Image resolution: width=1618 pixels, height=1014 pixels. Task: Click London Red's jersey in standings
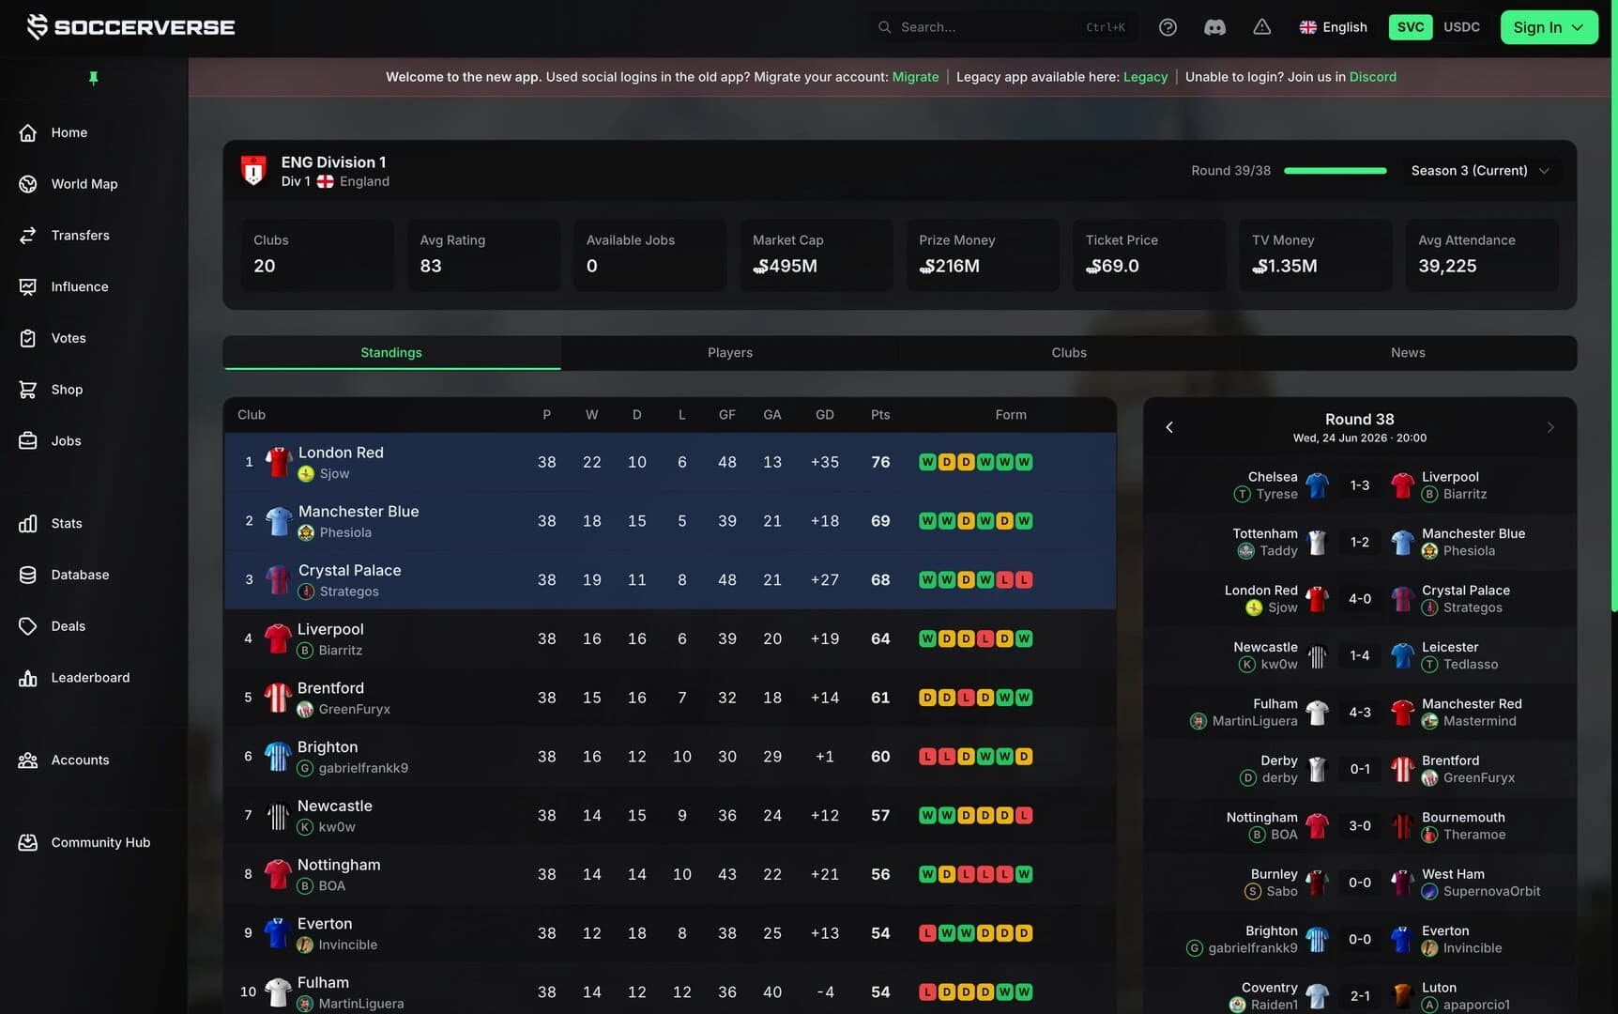click(x=278, y=462)
